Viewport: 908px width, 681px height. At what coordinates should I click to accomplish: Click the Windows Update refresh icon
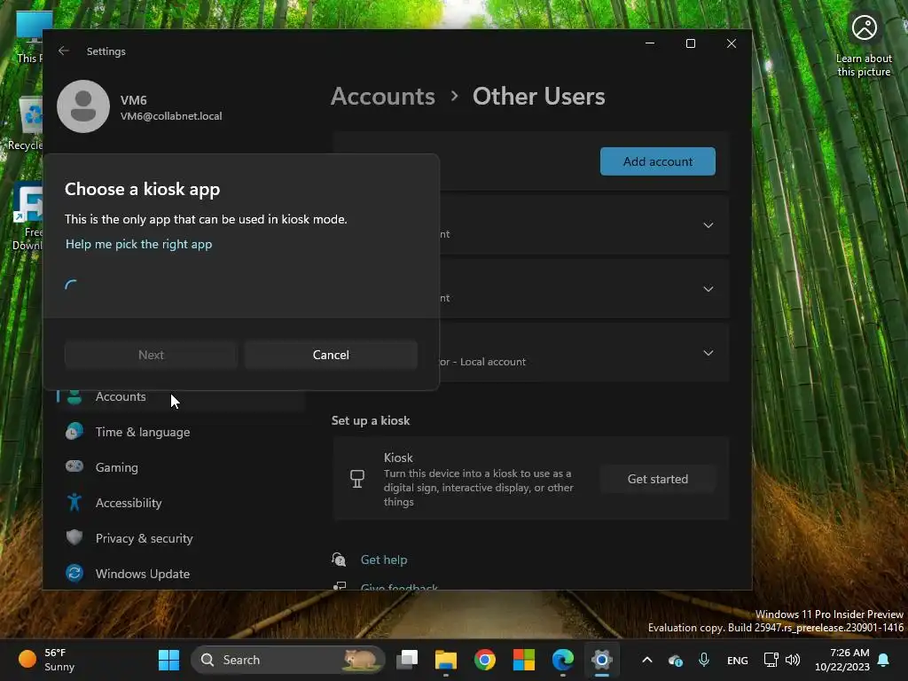click(74, 574)
